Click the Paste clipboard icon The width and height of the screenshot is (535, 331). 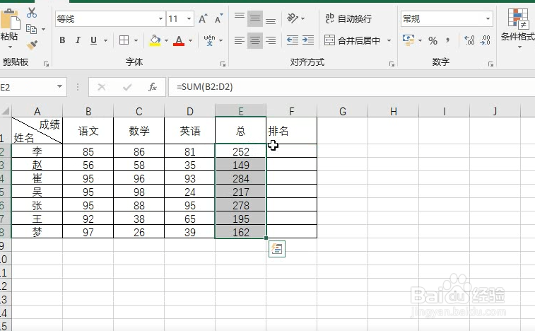[10, 19]
